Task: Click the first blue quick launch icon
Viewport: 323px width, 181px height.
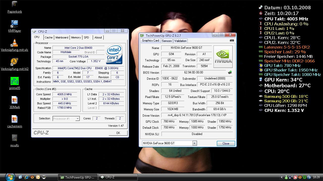Action: pos(20,177)
